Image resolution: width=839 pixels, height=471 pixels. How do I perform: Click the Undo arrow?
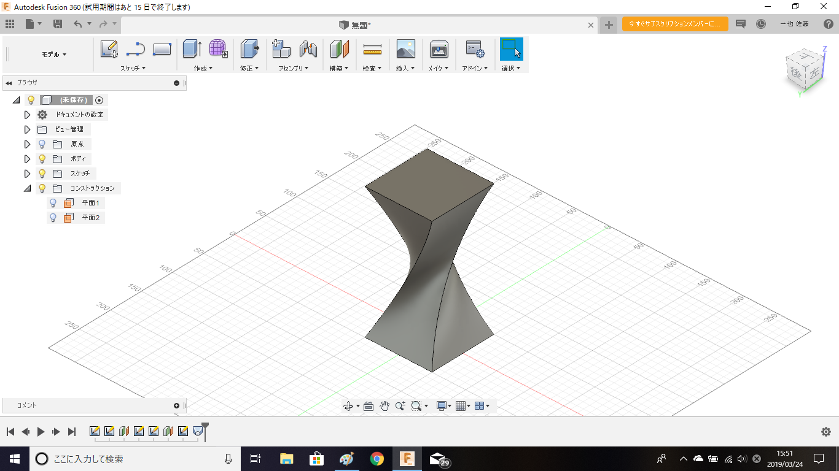[77, 24]
